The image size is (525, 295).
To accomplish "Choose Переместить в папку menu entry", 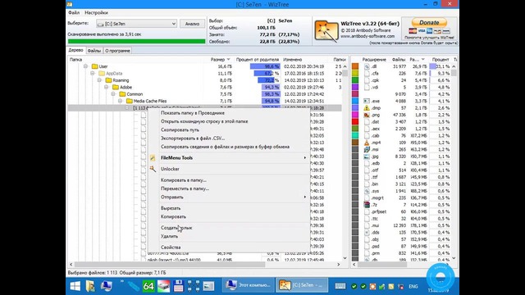I will 185,188.
